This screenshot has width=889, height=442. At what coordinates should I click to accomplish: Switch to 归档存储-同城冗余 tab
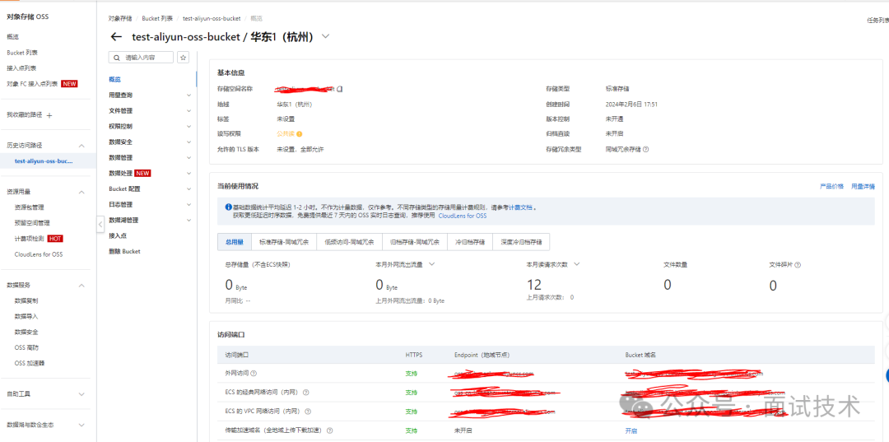(415, 242)
